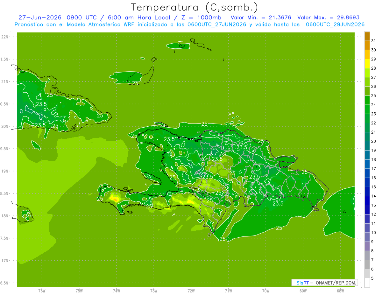Click the '0600UTC_29JUN2026' valid-until time

335,25
